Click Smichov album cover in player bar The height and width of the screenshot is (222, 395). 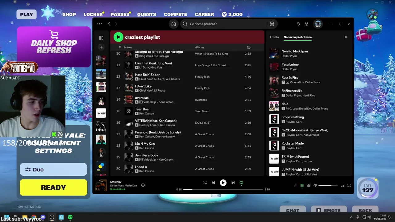point(101,185)
